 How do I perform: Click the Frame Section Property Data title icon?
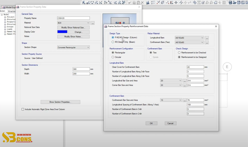[18, 7]
